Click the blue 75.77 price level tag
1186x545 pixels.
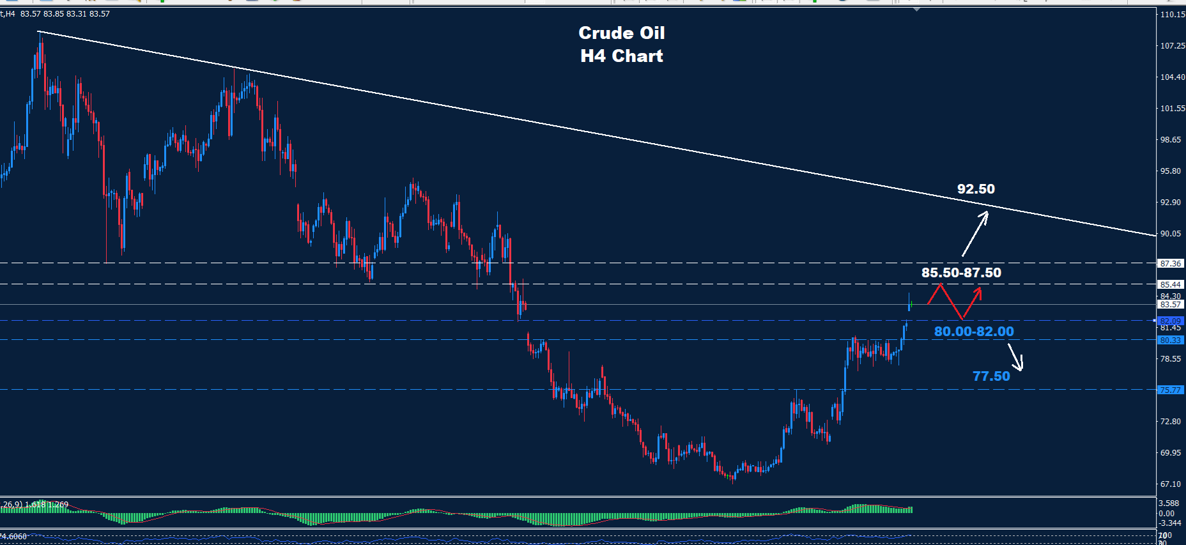[1171, 390]
